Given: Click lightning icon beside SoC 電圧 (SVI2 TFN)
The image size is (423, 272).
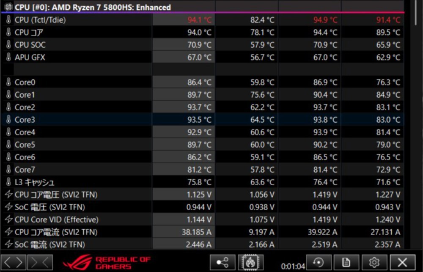Looking at the screenshot, I should [8, 207].
